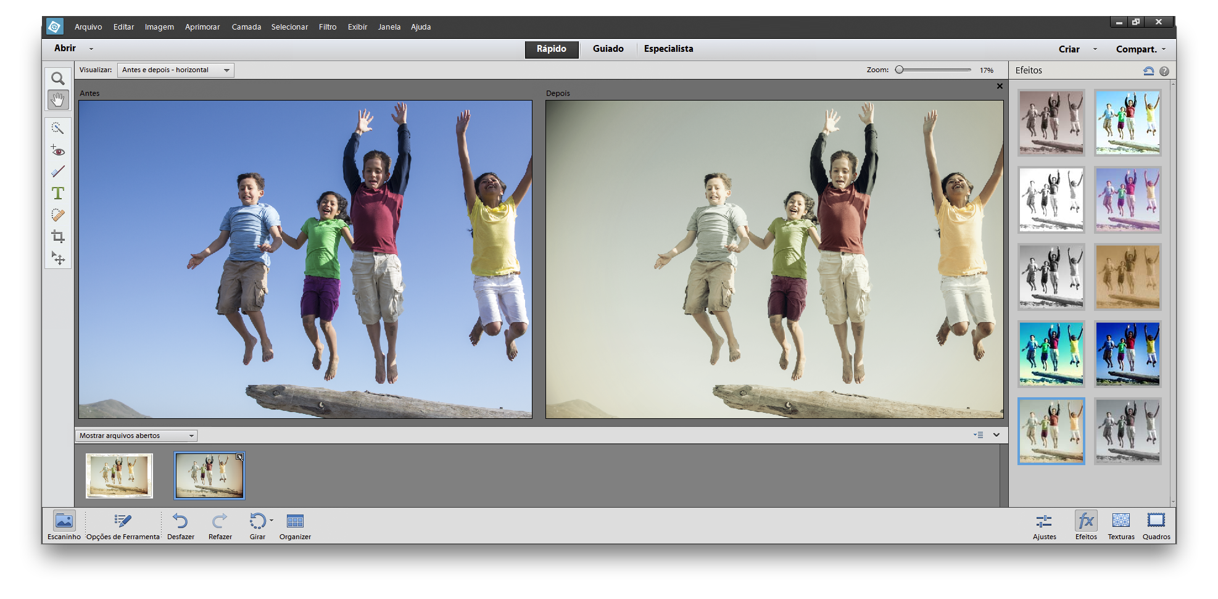Open the Janela menu
The width and height of the screenshot is (1218, 599).
click(389, 27)
